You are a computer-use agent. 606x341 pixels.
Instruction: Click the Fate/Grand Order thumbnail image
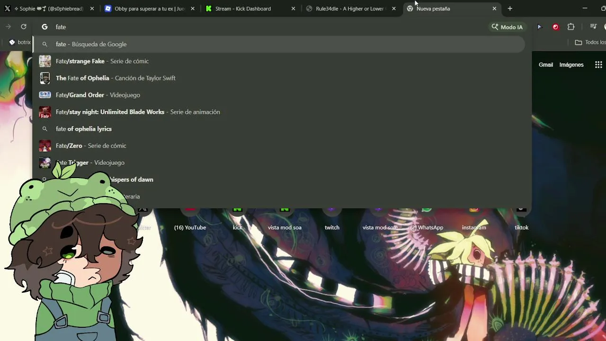pos(45,95)
